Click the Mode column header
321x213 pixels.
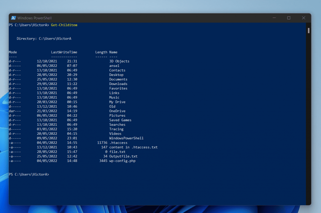[13, 52]
